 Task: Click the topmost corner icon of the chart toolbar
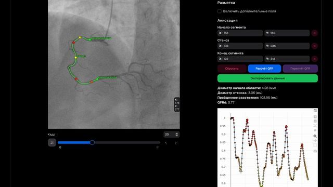point(315,111)
